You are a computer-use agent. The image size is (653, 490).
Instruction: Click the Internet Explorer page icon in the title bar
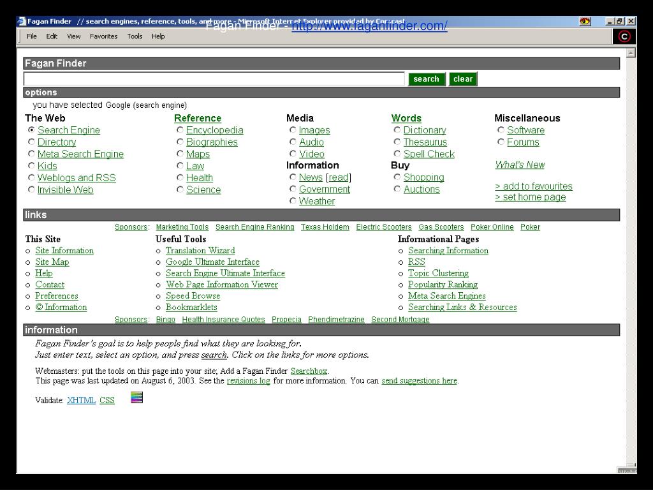(22, 21)
